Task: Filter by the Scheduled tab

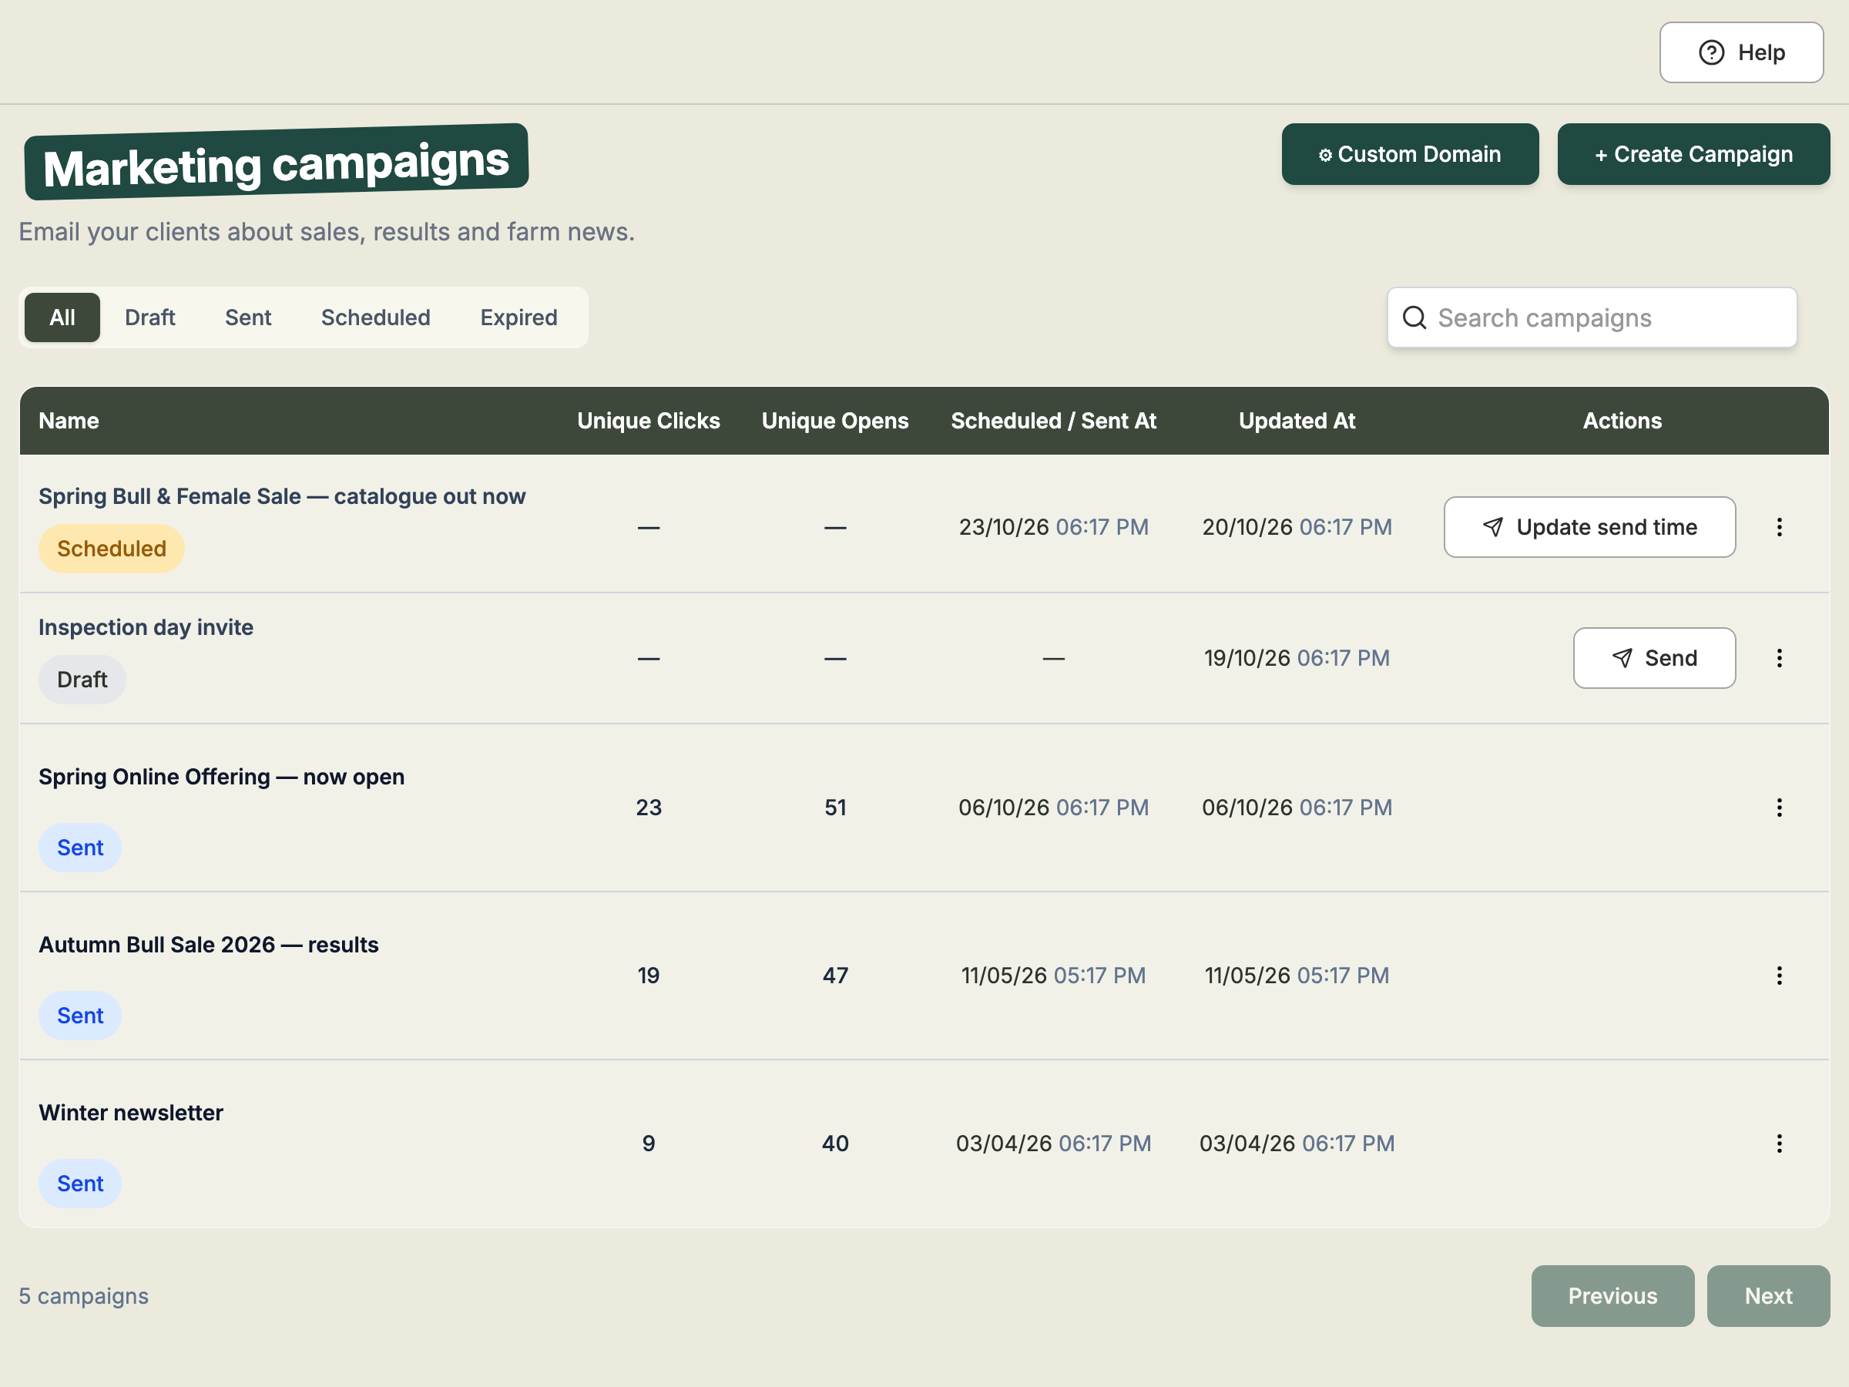Action: pyautogui.click(x=375, y=317)
